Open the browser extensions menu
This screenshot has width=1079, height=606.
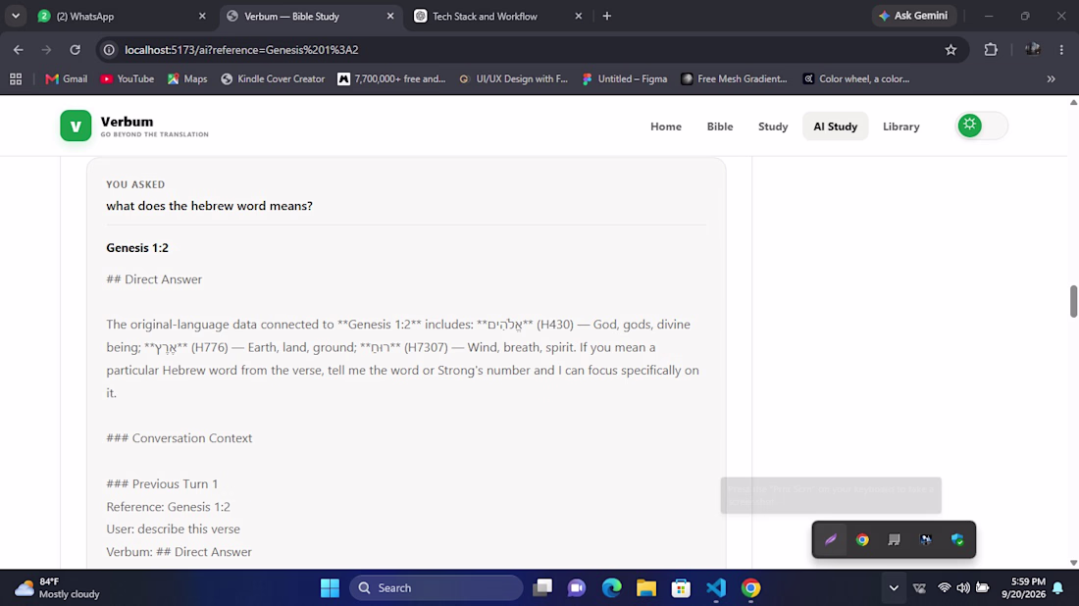pos(991,50)
